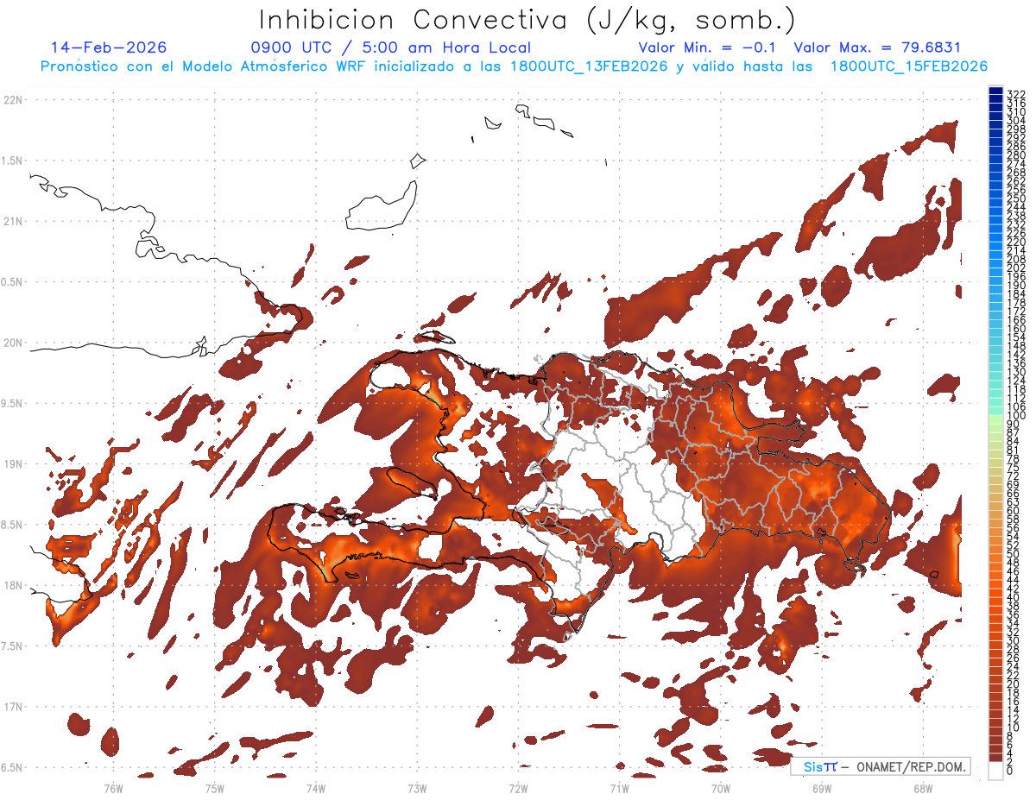Image resolution: width=1036 pixels, height=800 pixels.
Task: Click the '21N' latitude label
Action: tap(13, 222)
